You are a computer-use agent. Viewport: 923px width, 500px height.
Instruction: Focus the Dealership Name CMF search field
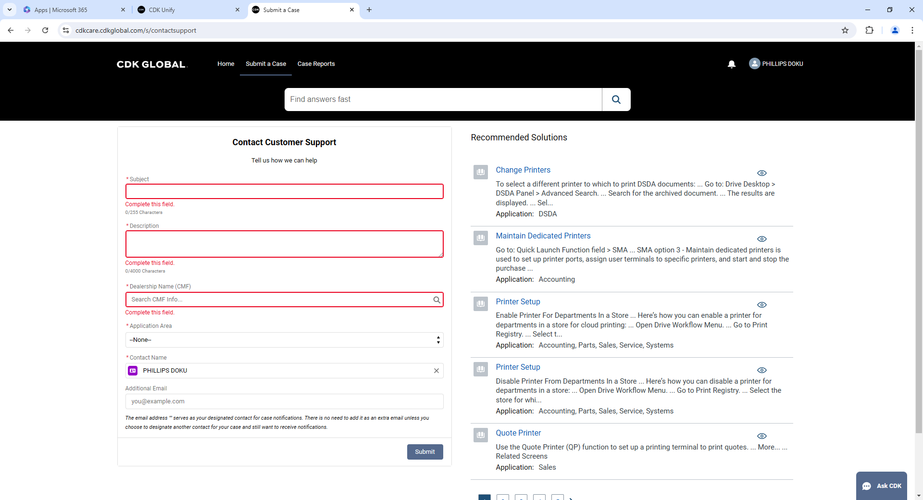click(x=284, y=300)
